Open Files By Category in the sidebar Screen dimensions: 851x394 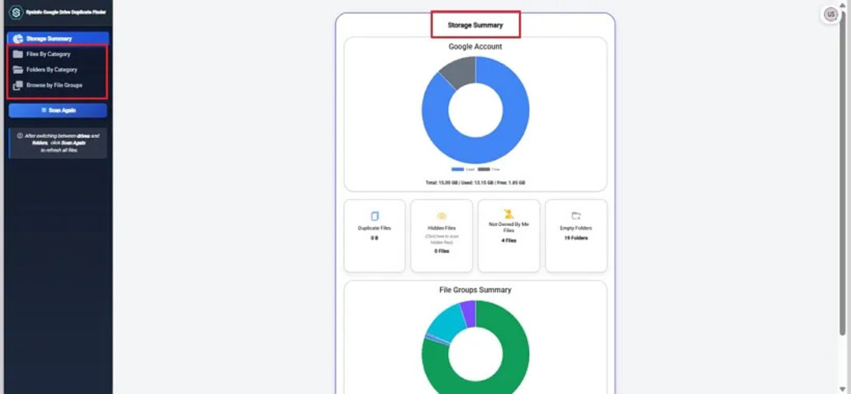57,54
